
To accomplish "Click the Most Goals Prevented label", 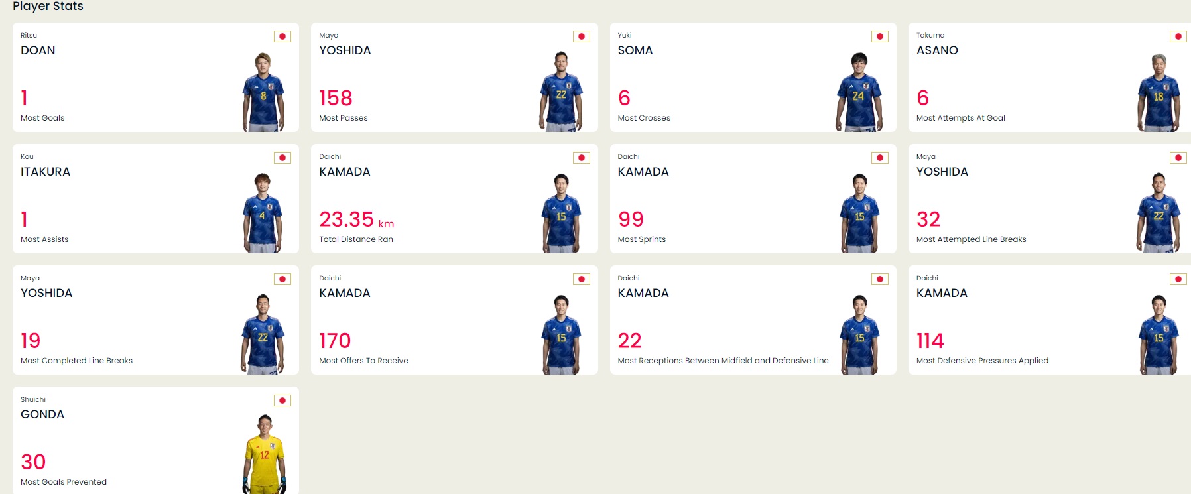I will [64, 482].
